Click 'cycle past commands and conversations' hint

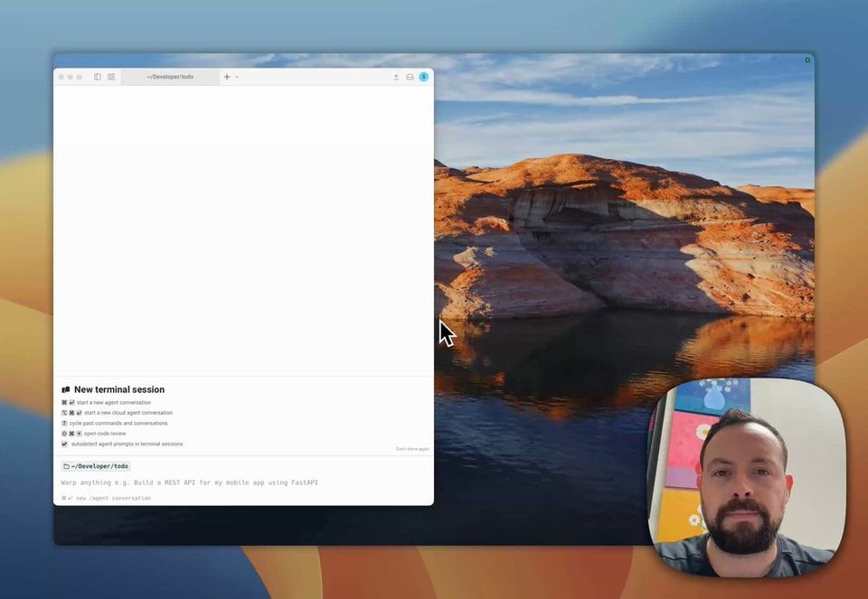point(118,423)
